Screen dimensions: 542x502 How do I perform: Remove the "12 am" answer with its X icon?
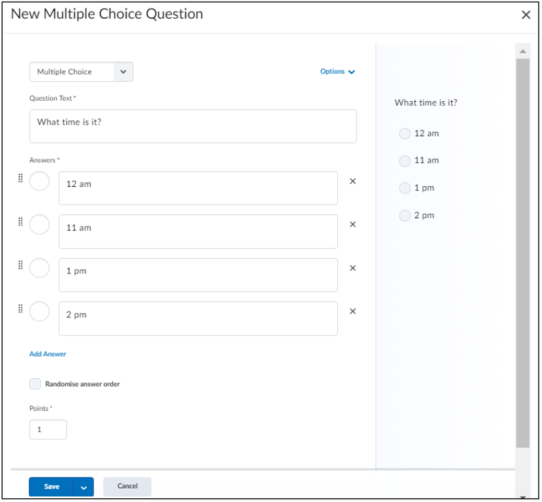(x=353, y=182)
